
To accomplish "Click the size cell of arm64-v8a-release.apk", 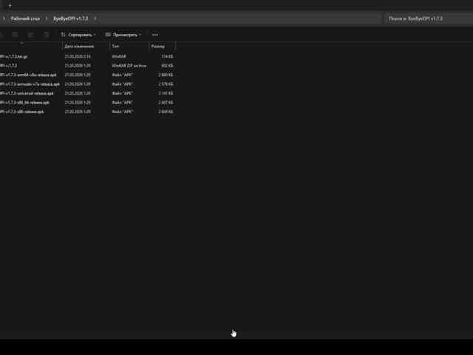I will coord(166,75).
